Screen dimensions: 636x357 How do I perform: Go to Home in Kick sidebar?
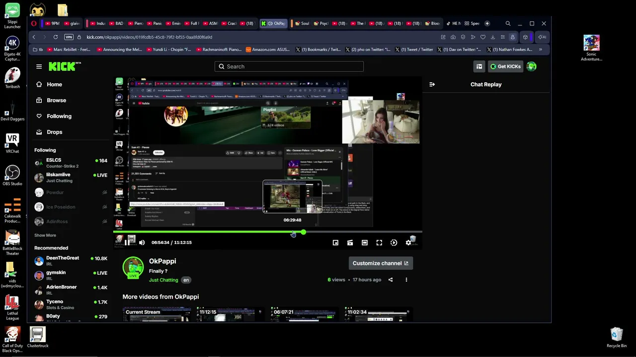(54, 84)
